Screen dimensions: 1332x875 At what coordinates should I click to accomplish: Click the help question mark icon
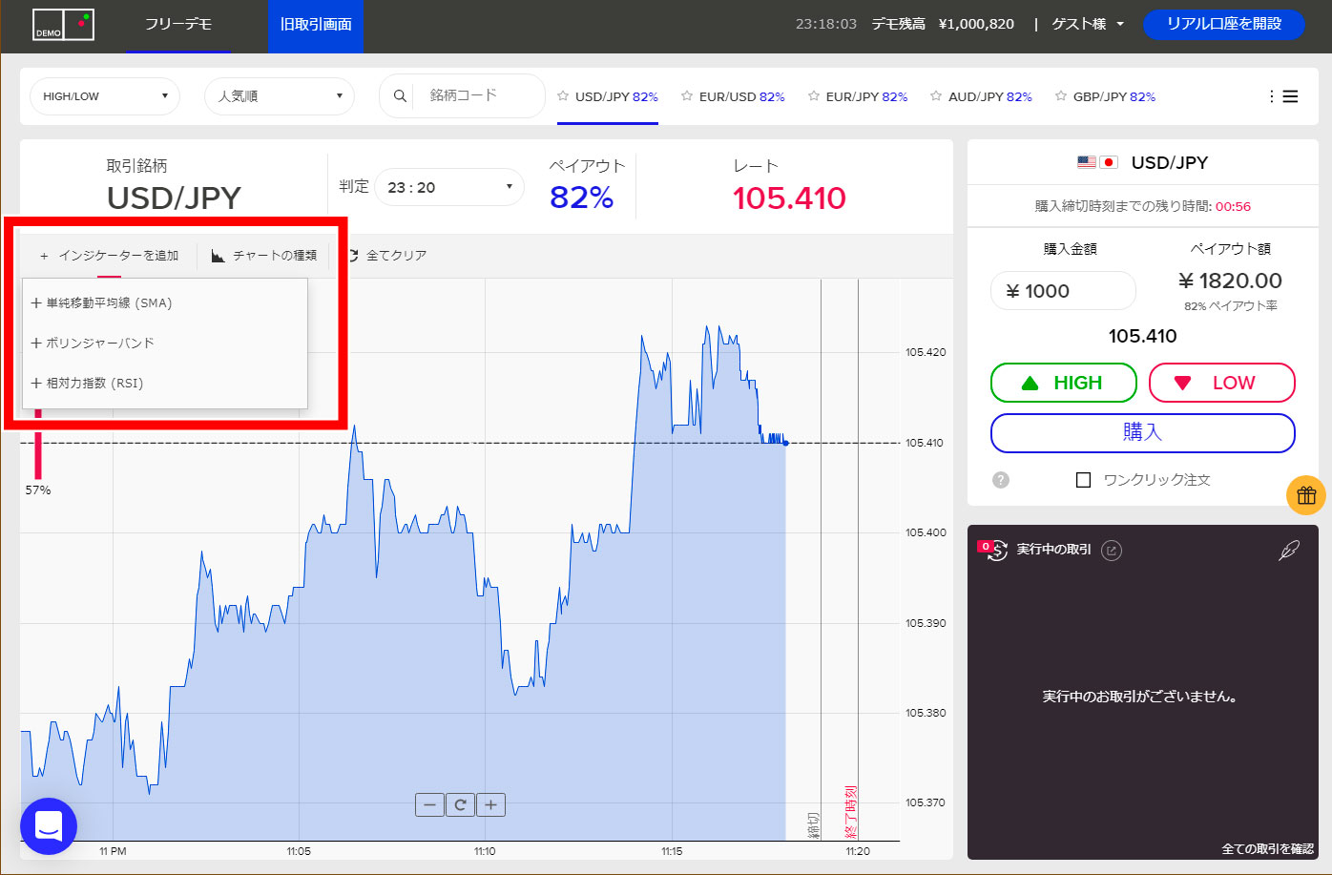click(1001, 480)
